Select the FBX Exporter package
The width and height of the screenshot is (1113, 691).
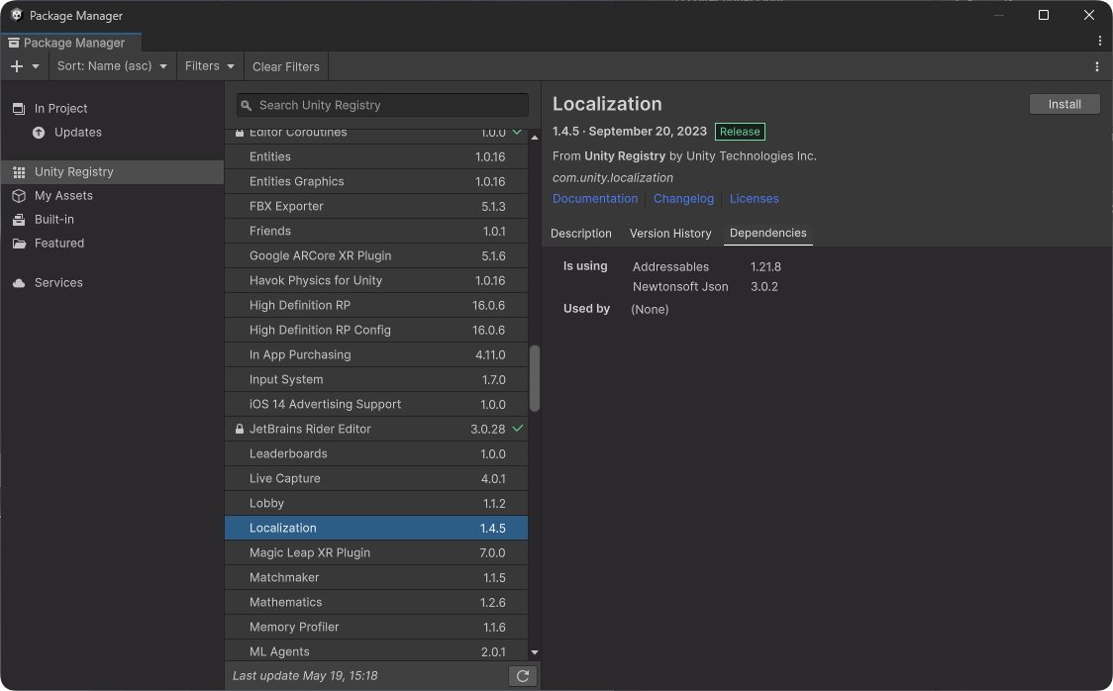[x=376, y=207]
